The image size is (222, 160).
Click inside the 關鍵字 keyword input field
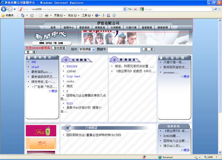coord(123,50)
